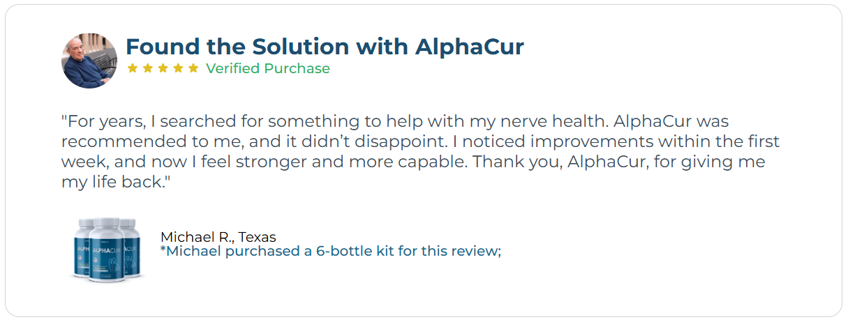This screenshot has height=324, width=848.
Task: Click the first gold rating star
Action: [133, 68]
